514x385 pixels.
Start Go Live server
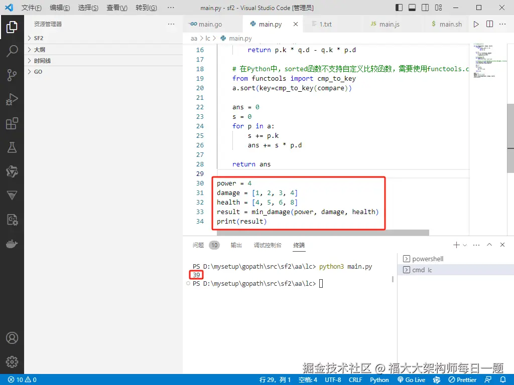click(412, 380)
